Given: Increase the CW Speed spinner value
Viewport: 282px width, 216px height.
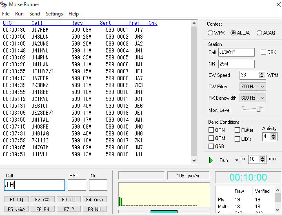Looking at the screenshot, I should pyautogui.click(x=262, y=74).
